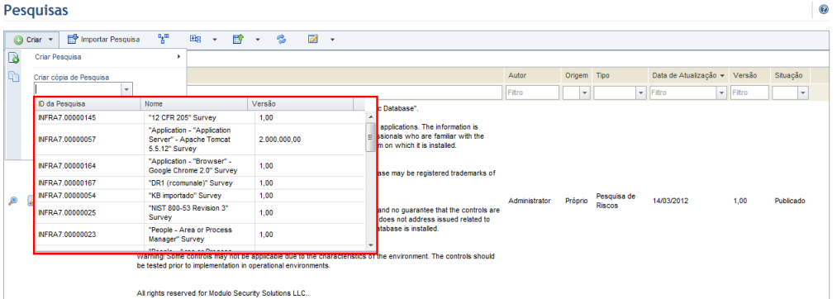Open Data de Atualização filter dropdown arrow
Viewport: 837px width, 299px height.
point(721,93)
